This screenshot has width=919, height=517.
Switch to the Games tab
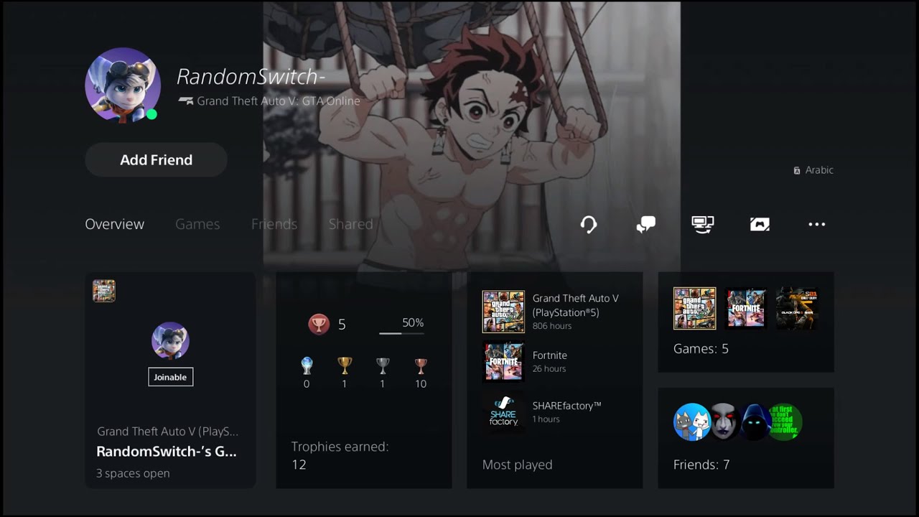tap(197, 224)
